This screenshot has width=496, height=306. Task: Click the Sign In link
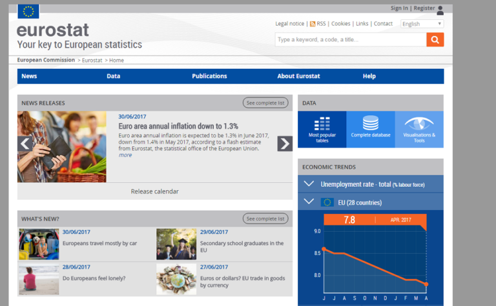(399, 8)
